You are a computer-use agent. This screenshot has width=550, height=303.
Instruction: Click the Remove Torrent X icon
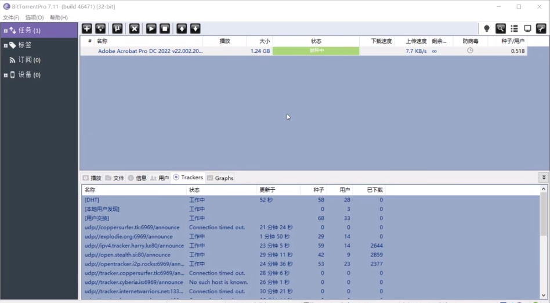point(135,28)
